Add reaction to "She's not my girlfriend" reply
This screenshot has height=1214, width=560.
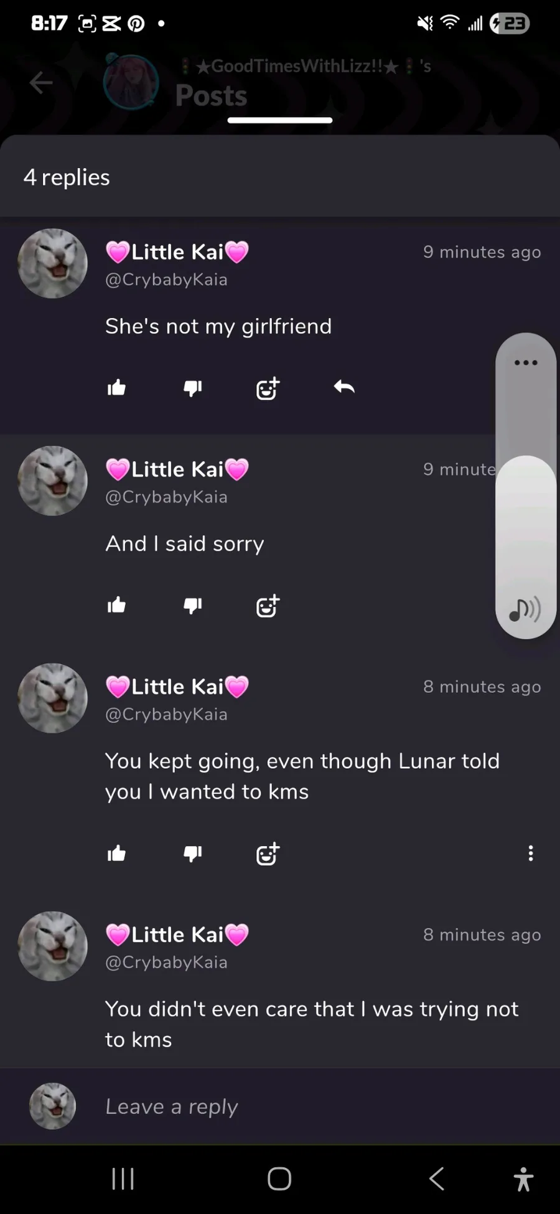pos(268,388)
